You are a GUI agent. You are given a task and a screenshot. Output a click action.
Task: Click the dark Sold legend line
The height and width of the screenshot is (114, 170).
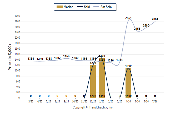[80, 7]
